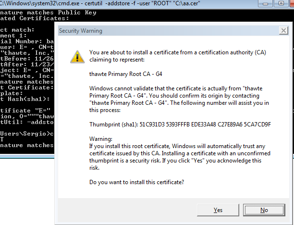
Task: Decline installation with the No button
Action: point(264,210)
